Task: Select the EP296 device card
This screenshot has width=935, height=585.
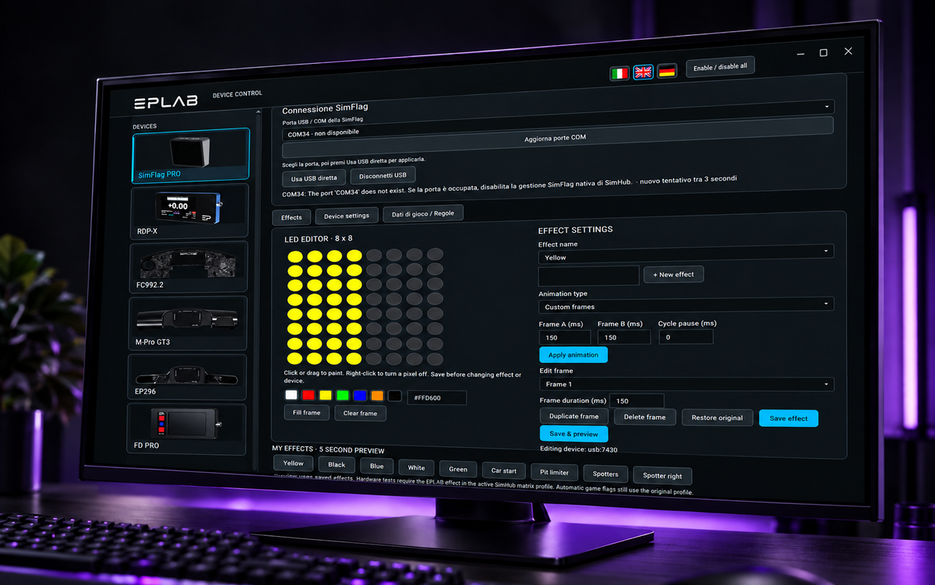Action: 188,377
